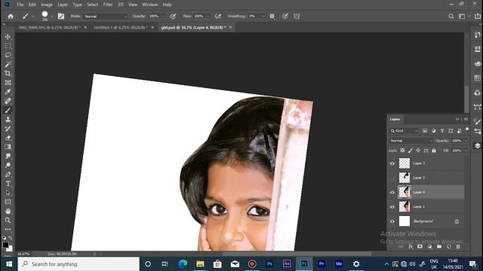Hide Layer 1 visibility eye
Image resolution: width=483 pixels, height=271 pixels.
[392, 207]
